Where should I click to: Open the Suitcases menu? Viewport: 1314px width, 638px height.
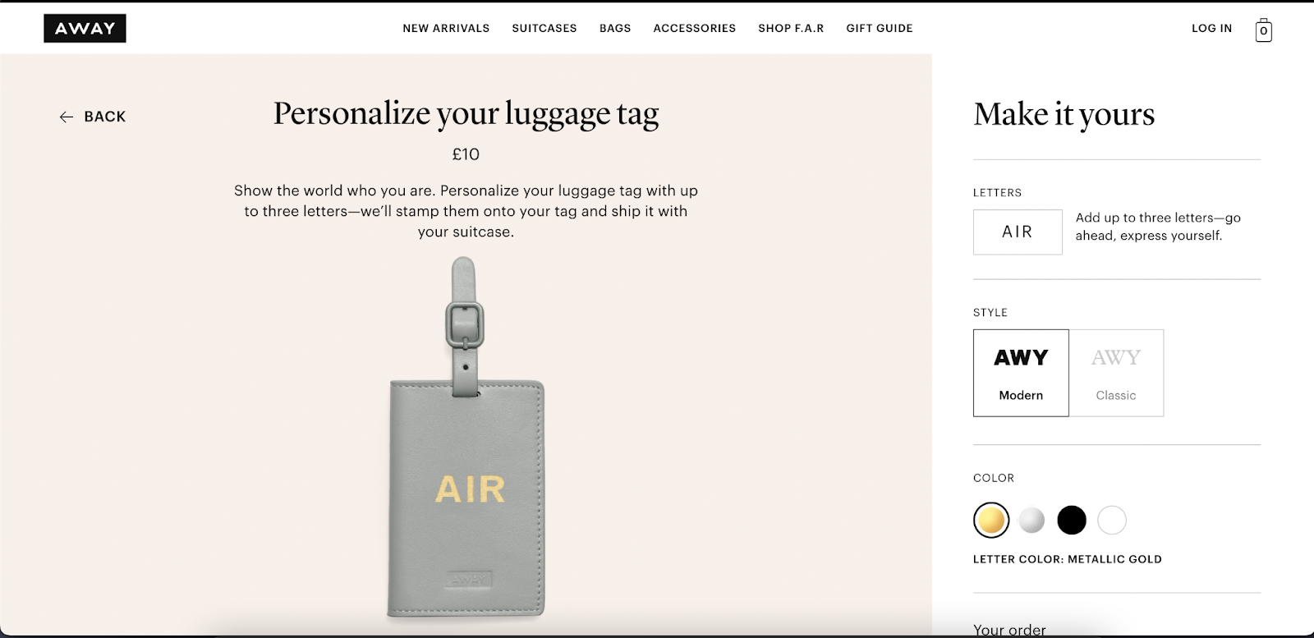544,28
